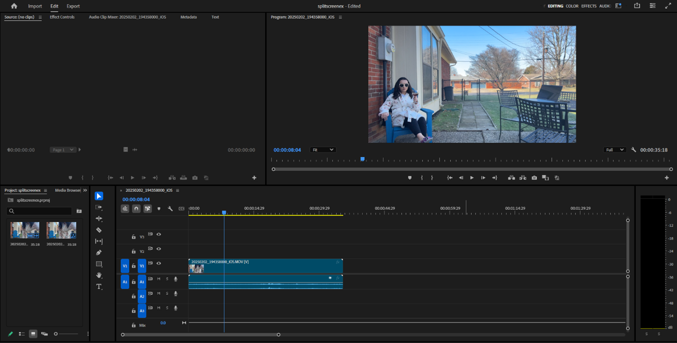Click the captions track options icon
The image size is (677, 343).
pyautogui.click(x=181, y=208)
